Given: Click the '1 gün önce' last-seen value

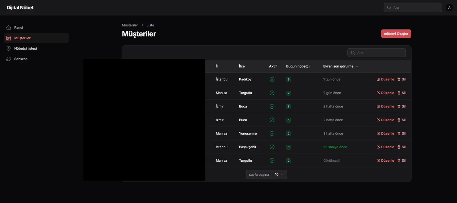Looking at the screenshot, I should tap(332, 80).
